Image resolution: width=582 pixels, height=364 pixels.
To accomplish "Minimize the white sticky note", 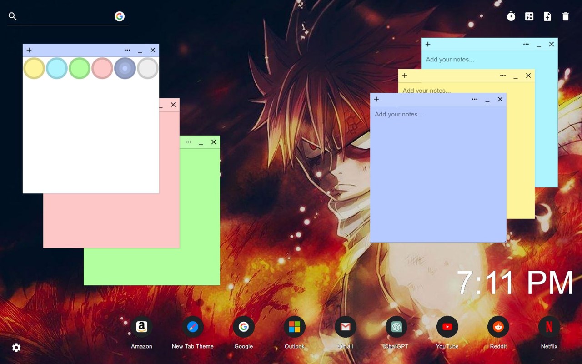I will [x=140, y=51].
